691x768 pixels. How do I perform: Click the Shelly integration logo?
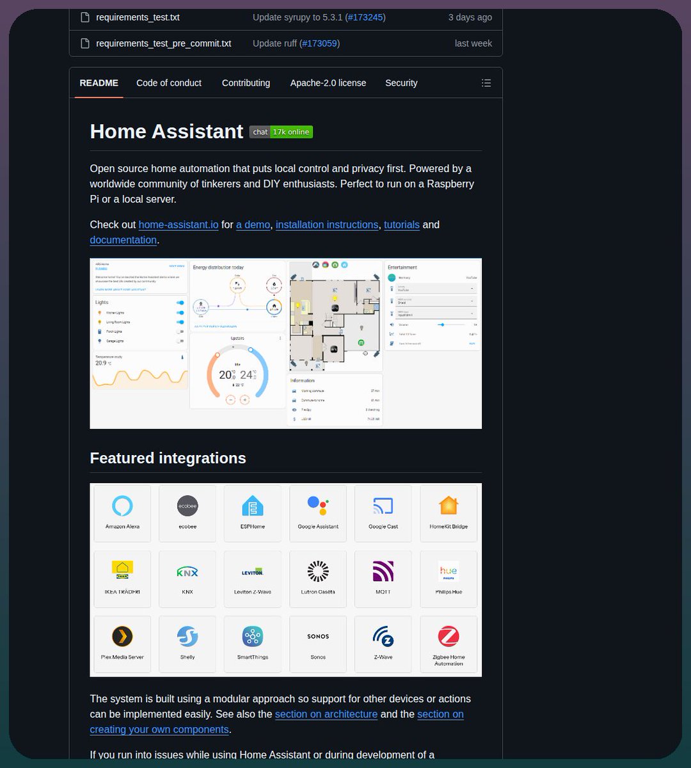click(x=187, y=636)
